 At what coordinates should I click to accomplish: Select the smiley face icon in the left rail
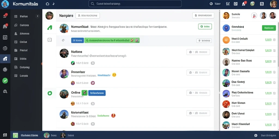click(5, 69)
